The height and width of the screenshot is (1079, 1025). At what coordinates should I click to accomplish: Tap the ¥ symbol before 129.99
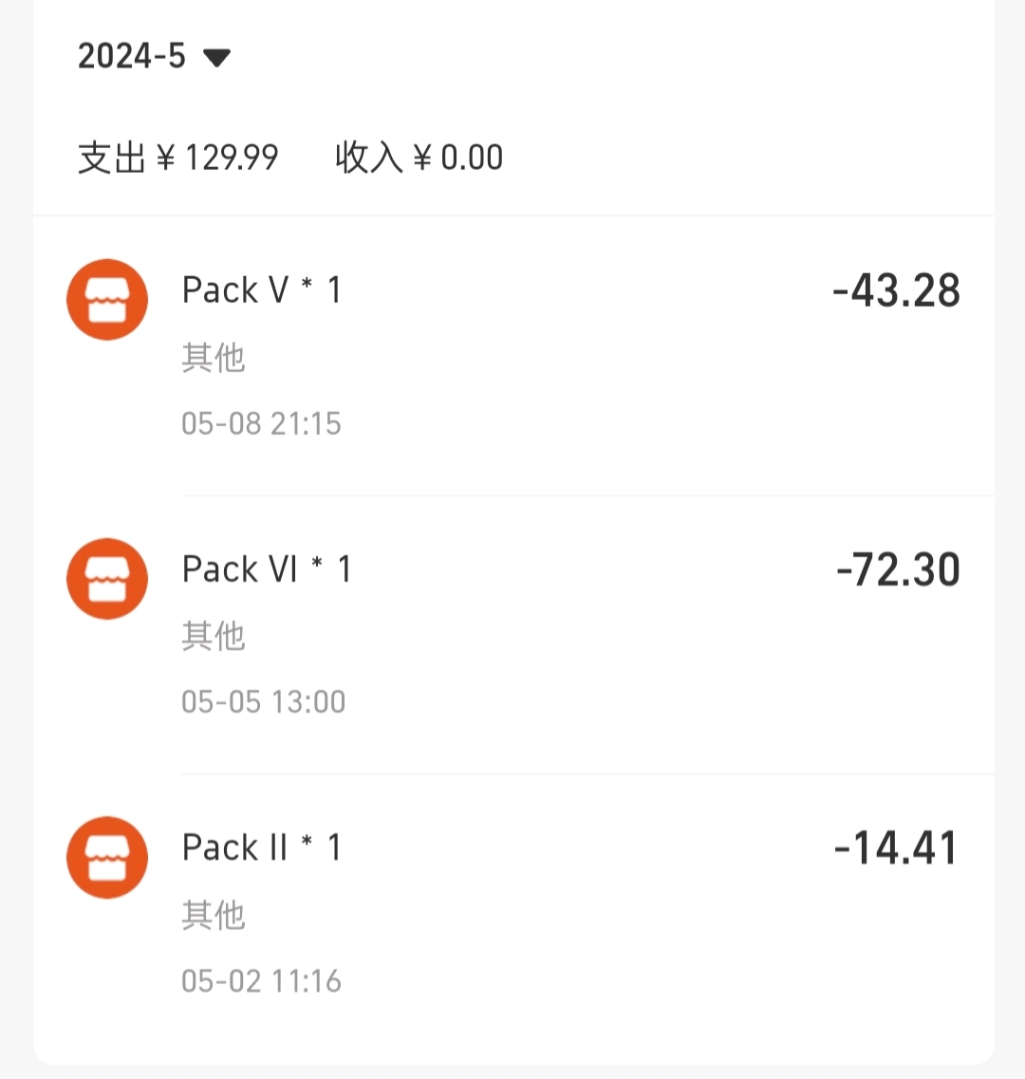[x=166, y=158]
